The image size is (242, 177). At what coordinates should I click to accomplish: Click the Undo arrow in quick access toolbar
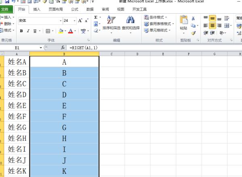pos(13,2)
